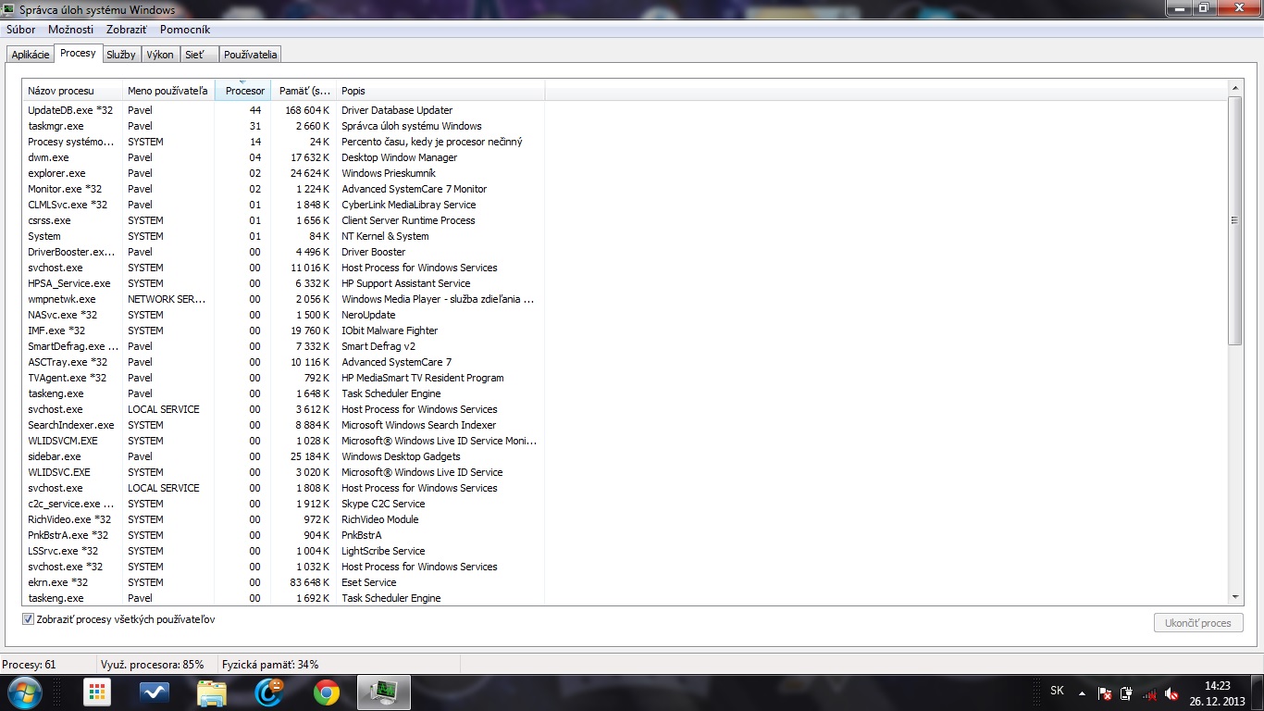
Task: Open the clock showing 14:23
Action: tap(1217, 692)
